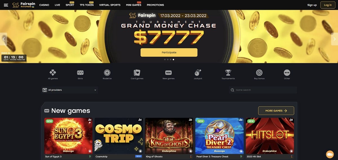
Task: Open the Slots 777 category icon
Action: click(80, 72)
